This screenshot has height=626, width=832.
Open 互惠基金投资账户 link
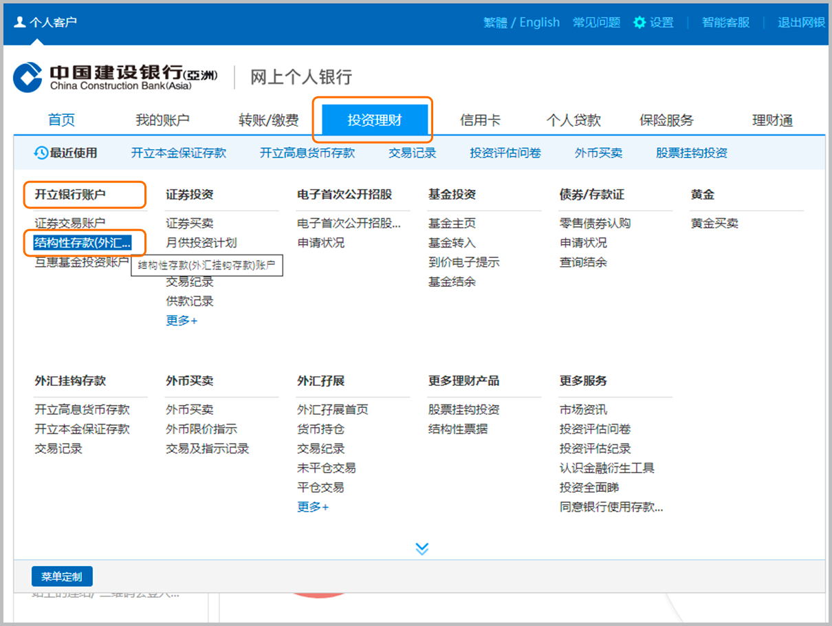[x=82, y=262]
